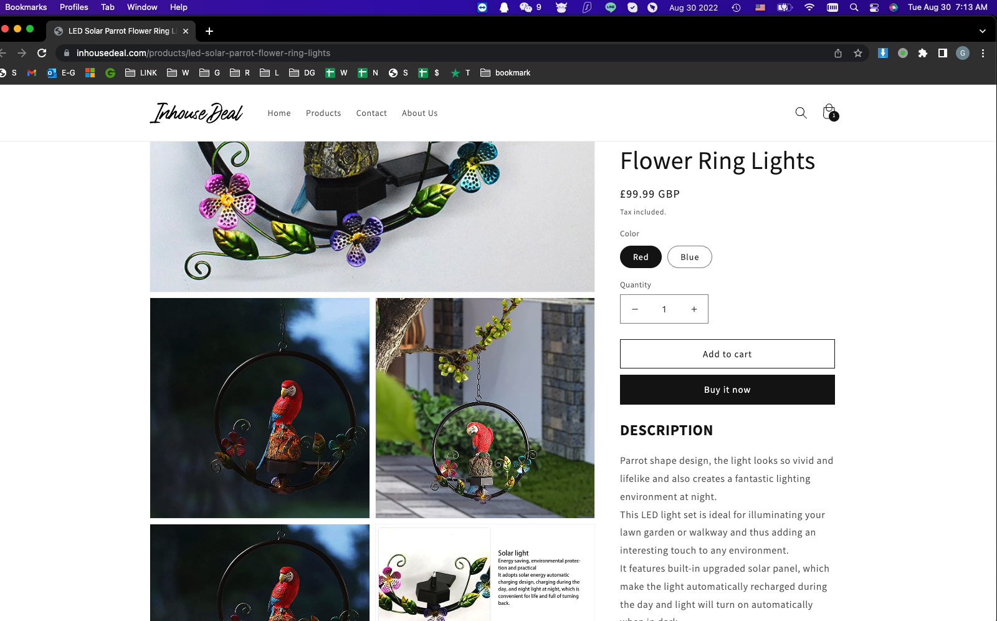Expand the L bookmarks folder
The image size is (997, 621).
269,73
